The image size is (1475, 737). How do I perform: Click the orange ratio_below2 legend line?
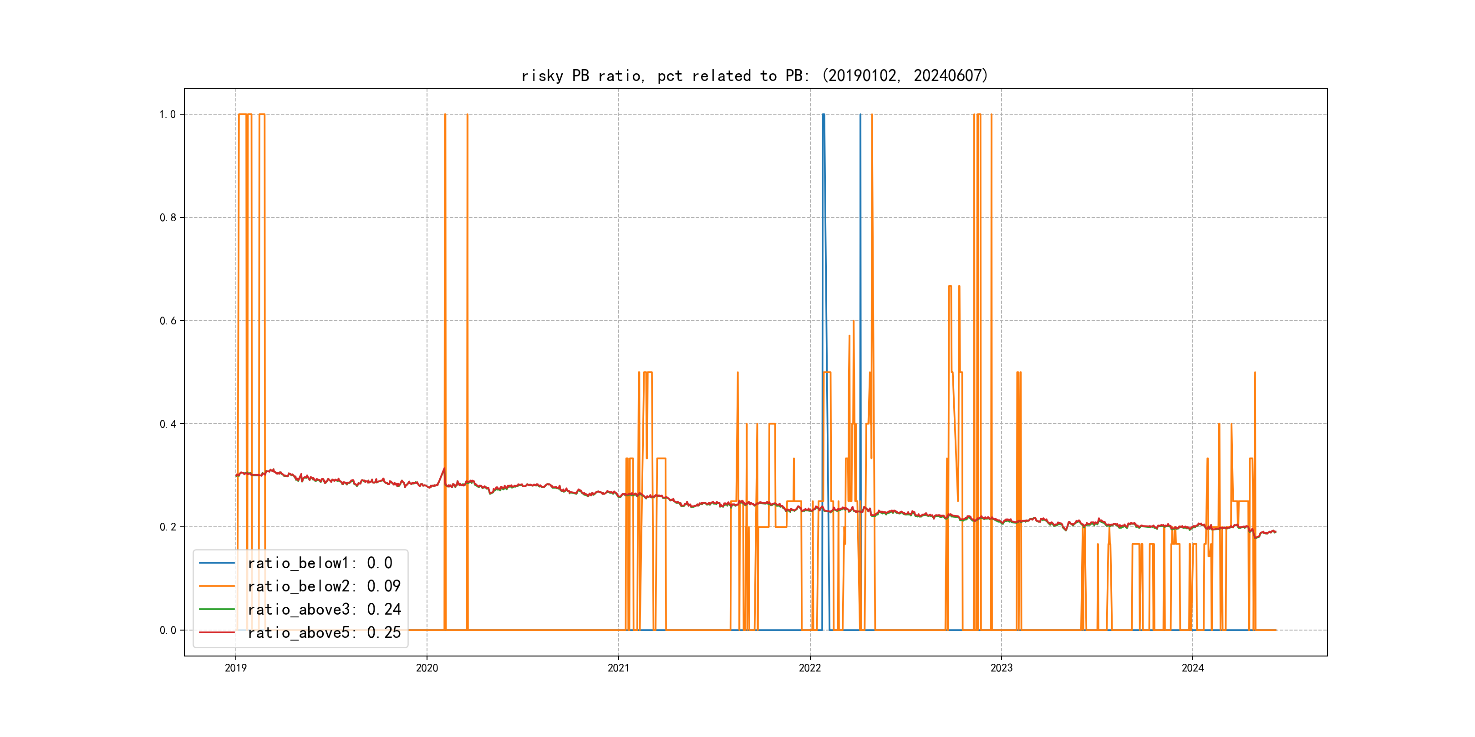click(216, 586)
